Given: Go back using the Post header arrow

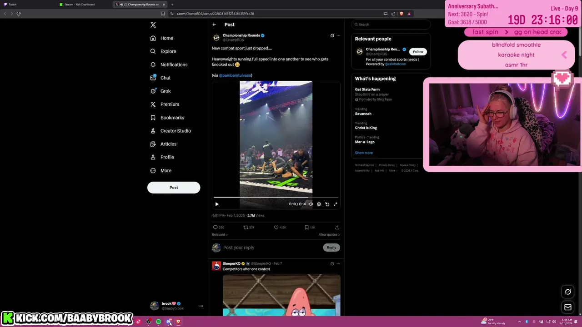Looking at the screenshot, I should [x=214, y=25].
